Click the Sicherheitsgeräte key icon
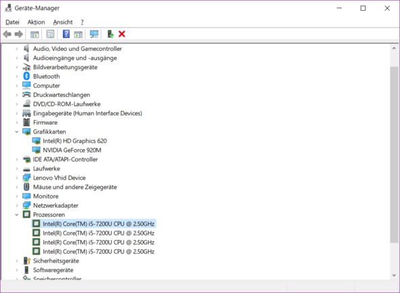Viewport: 400px width, 293px height. (x=26, y=260)
